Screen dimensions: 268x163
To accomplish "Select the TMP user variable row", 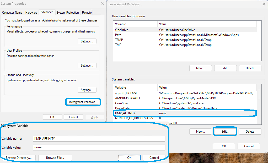I will (x=186, y=45).
